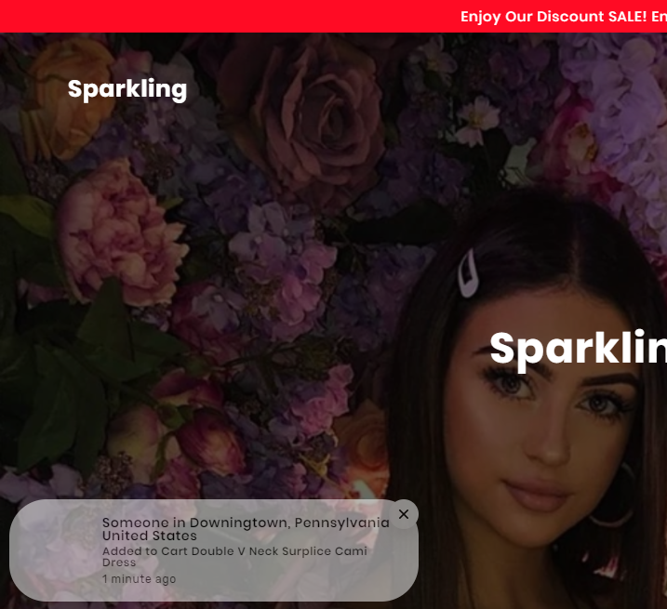667x609 pixels.
Task: Click the white hair clip in the hero photo
Action: tap(468, 273)
